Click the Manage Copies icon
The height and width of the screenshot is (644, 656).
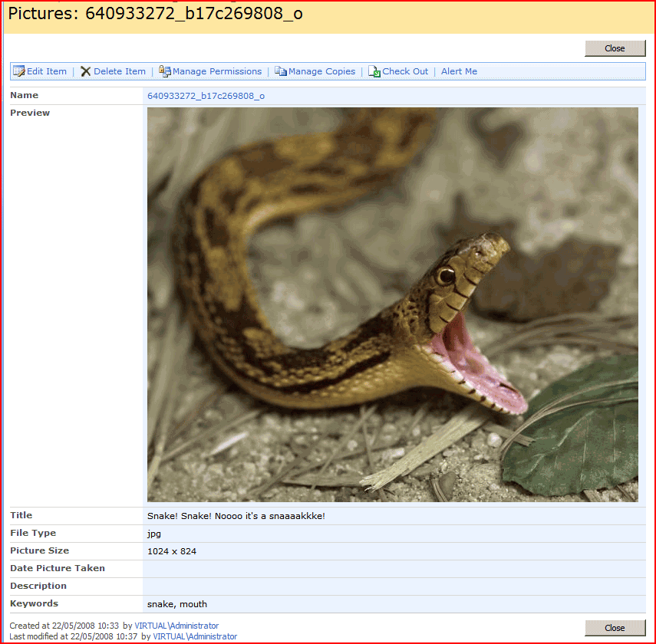[x=281, y=71]
